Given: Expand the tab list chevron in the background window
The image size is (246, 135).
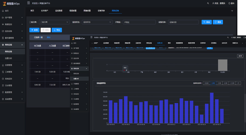Looking at the screenshot, I should pos(232,11).
